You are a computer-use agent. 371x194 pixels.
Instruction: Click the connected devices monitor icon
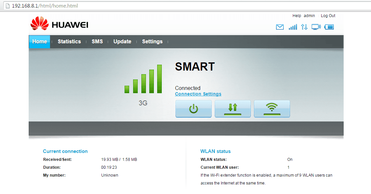pos(316,27)
